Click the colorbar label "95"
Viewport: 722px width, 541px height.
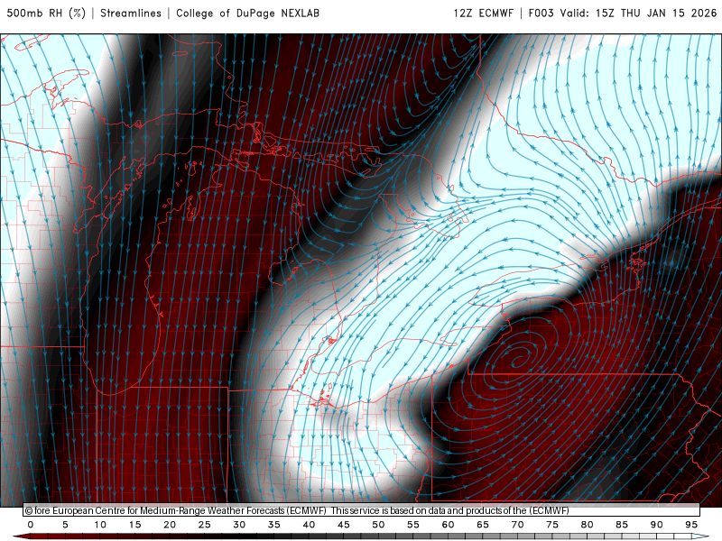coord(691,525)
